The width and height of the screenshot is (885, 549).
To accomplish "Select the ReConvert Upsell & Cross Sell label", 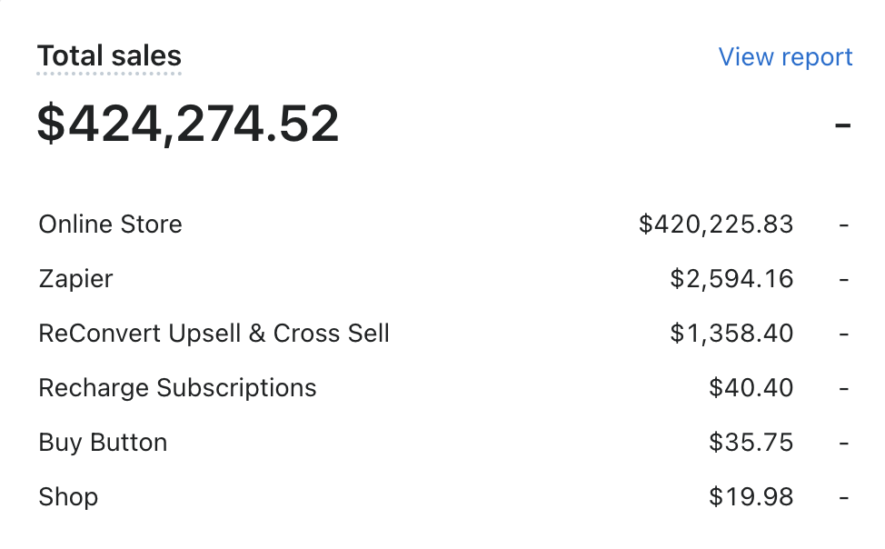I will point(214,334).
